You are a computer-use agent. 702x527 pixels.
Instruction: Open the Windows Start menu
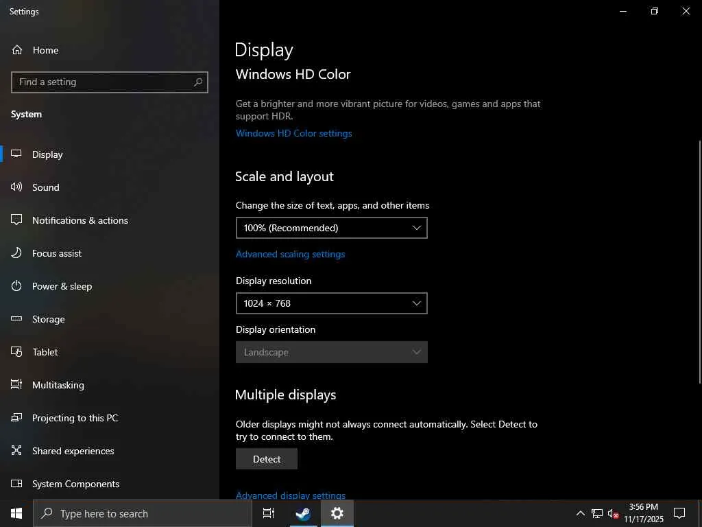tap(16, 513)
